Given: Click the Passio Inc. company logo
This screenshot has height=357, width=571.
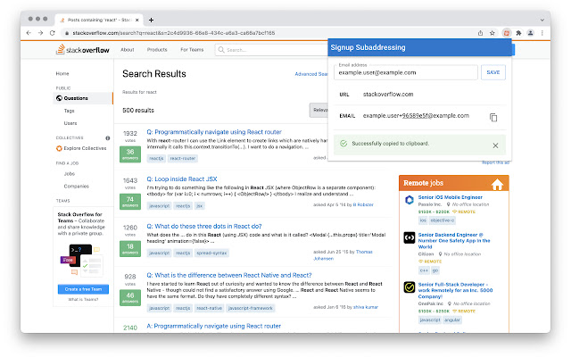Looking at the screenshot, I should (x=410, y=200).
